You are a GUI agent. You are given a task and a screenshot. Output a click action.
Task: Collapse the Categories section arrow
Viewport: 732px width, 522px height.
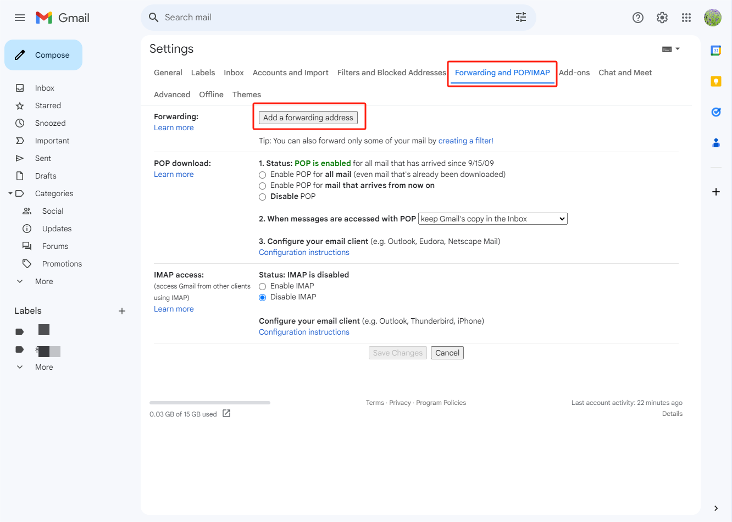tap(10, 193)
